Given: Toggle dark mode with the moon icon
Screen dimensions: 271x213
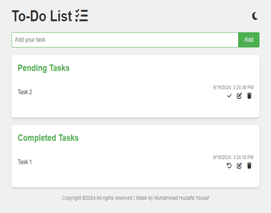Looking at the screenshot, I should pyautogui.click(x=255, y=16).
